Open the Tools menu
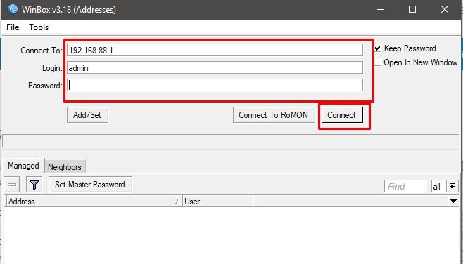Image resolution: width=463 pixels, height=264 pixels. [x=39, y=27]
